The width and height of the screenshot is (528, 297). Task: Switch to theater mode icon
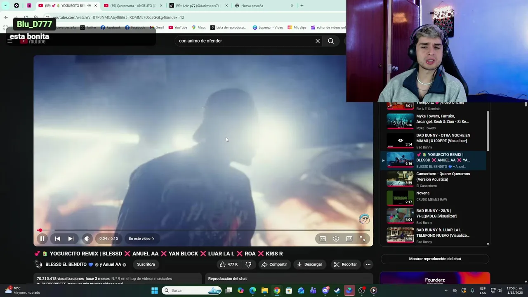pyautogui.click(x=349, y=238)
